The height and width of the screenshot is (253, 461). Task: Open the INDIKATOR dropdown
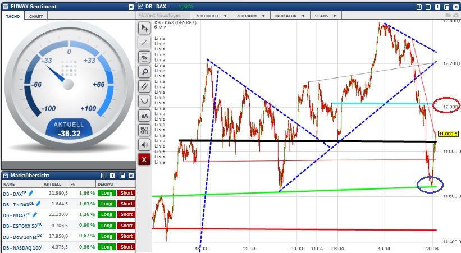point(290,16)
